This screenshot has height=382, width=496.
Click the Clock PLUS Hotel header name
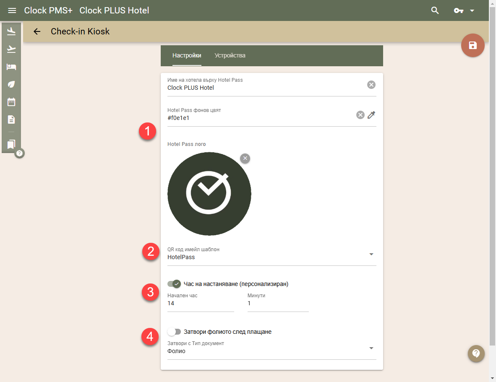[x=114, y=10]
